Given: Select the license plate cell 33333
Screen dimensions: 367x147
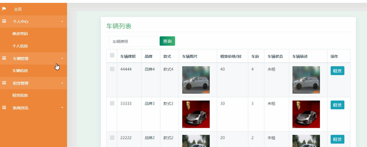Looking at the screenshot, I should [126, 104].
